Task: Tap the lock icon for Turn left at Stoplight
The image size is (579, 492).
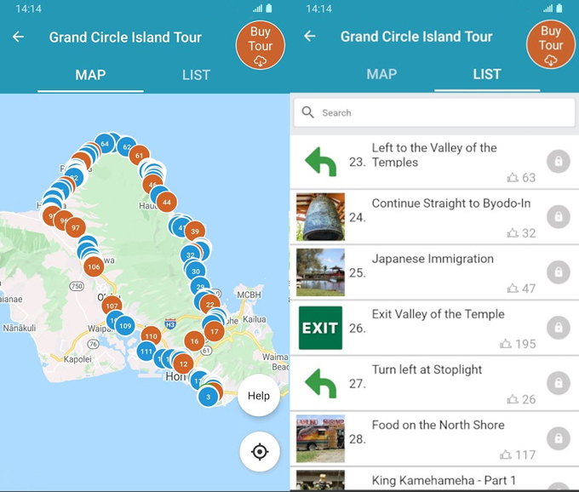Action: click(x=558, y=383)
